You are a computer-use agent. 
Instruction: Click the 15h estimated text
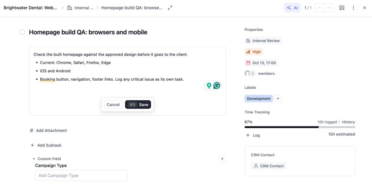click(341, 134)
